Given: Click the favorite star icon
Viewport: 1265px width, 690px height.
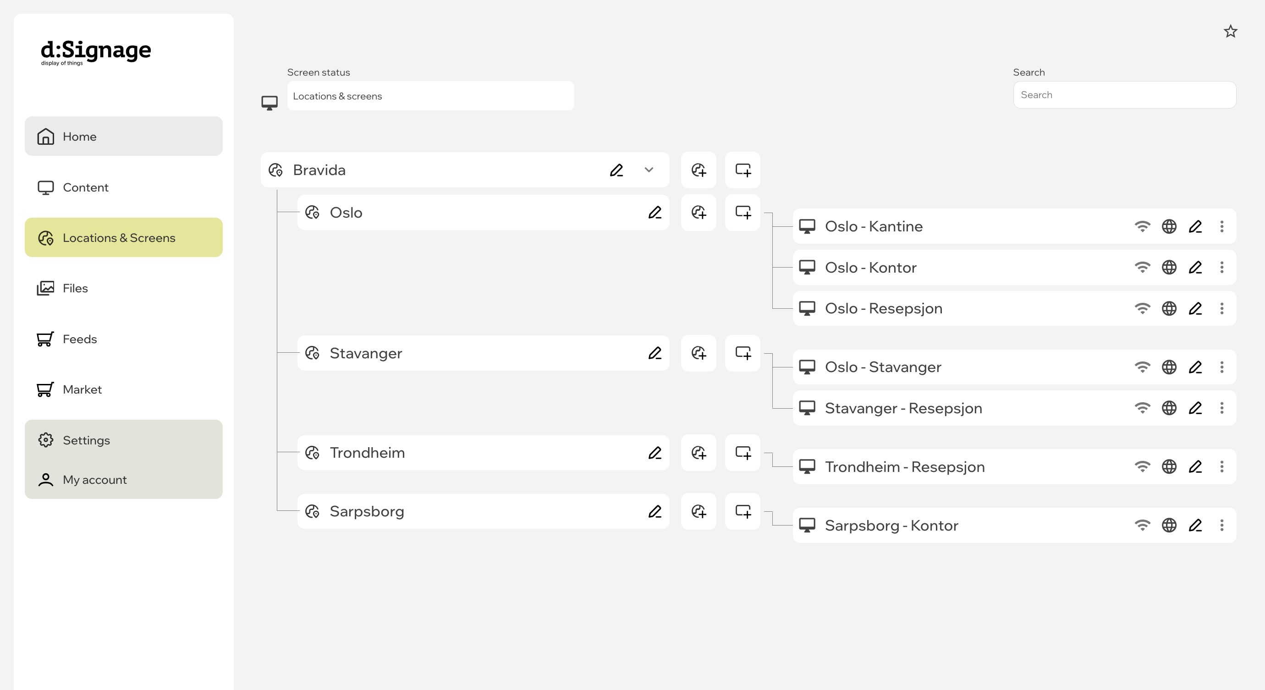Looking at the screenshot, I should [1230, 32].
